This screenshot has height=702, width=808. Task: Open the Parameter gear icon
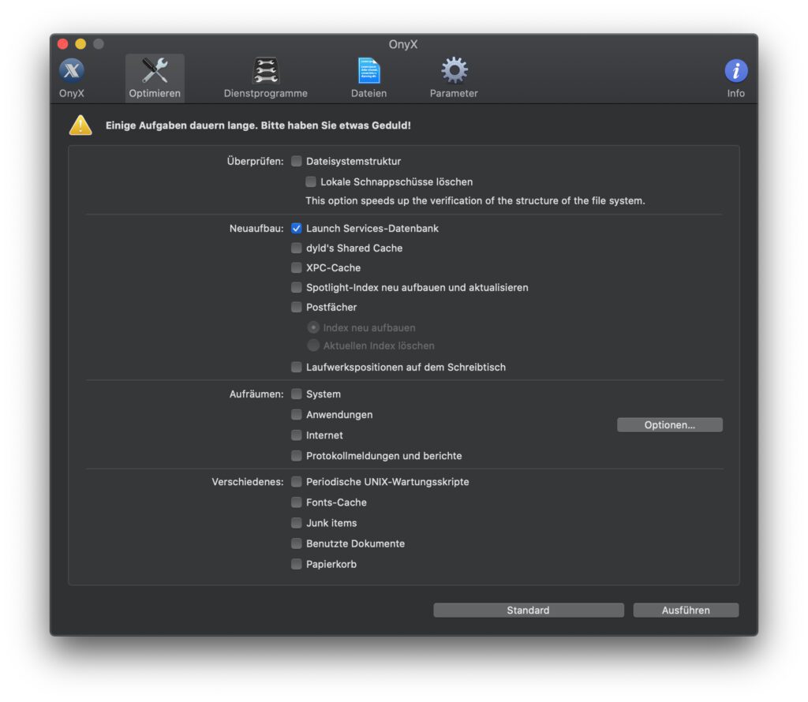(453, 70)
